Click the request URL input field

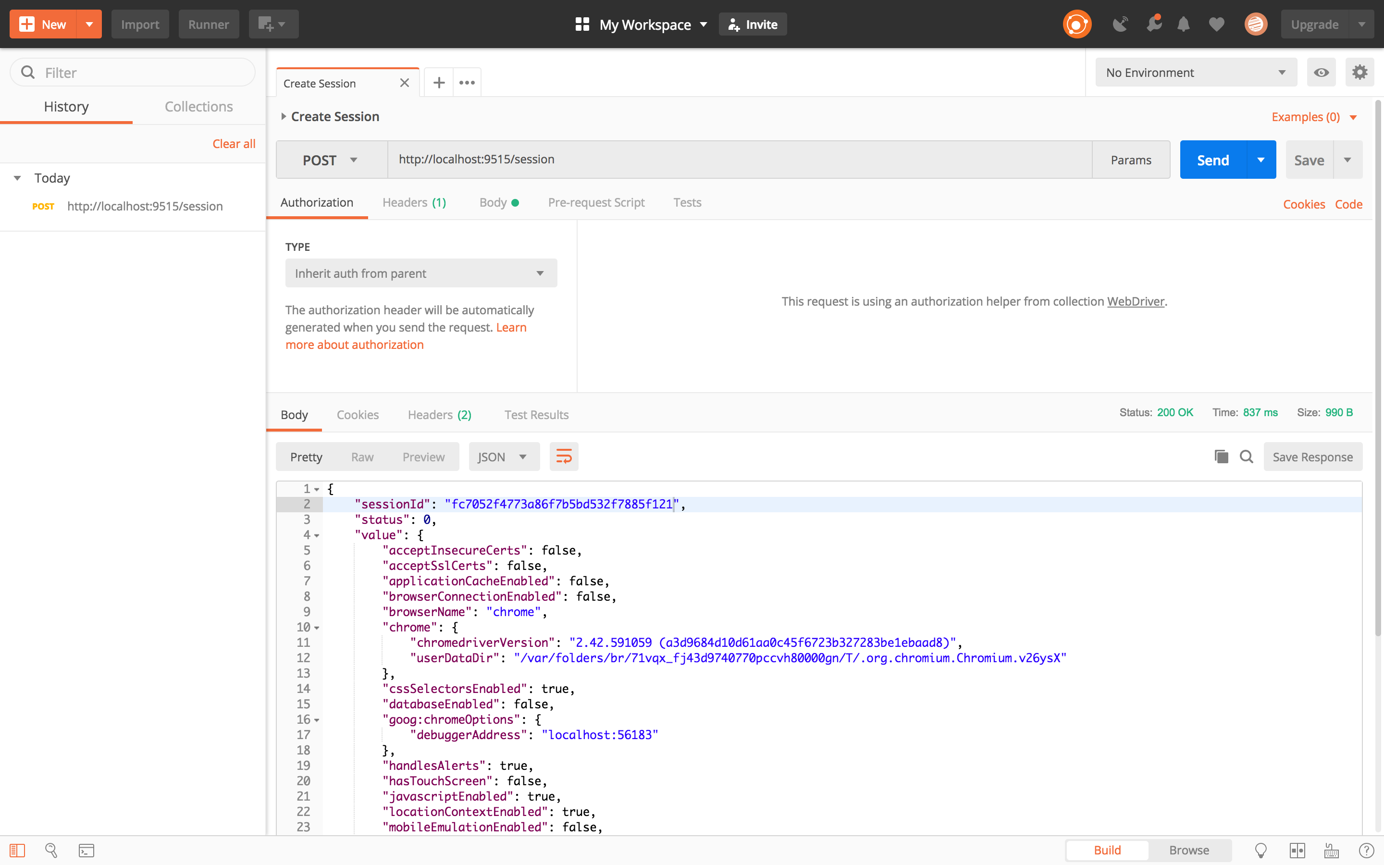(738, 160)
